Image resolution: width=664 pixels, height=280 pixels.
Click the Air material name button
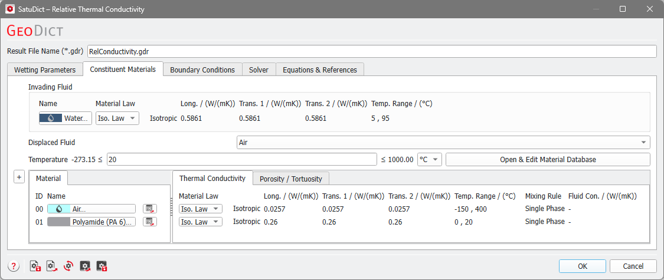pos(91,209)
